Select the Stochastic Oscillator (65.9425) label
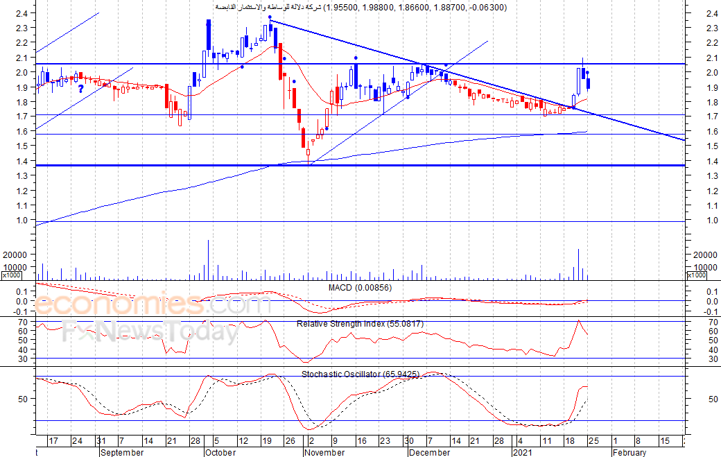This screenshot has width=721, height=457. (x=360, y=374)
